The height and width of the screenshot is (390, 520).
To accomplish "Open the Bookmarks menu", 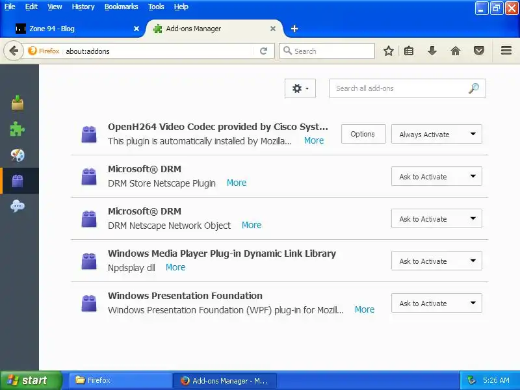I will click(x=121, y=6).
